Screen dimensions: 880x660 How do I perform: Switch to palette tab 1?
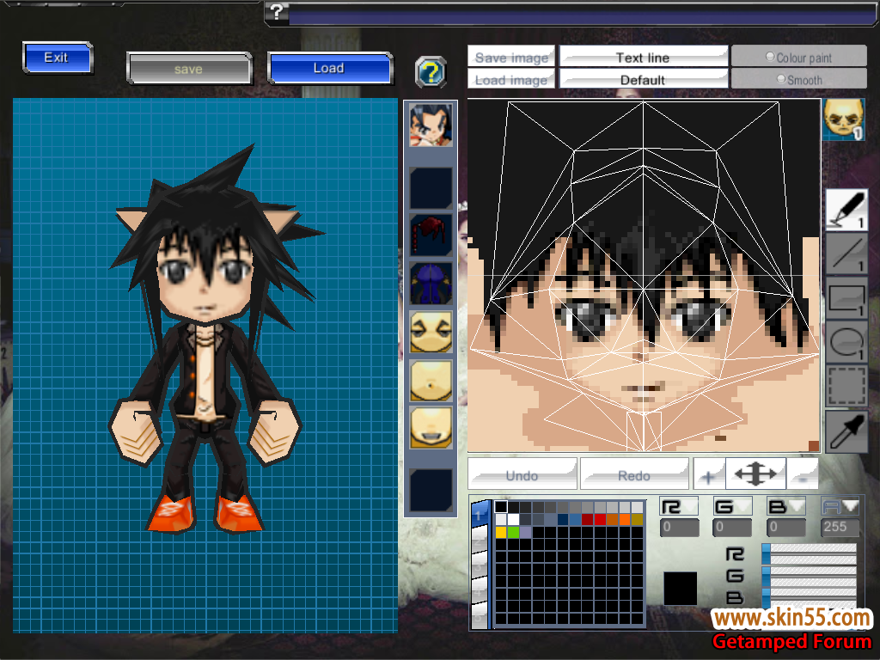click(x=480, y=514)
